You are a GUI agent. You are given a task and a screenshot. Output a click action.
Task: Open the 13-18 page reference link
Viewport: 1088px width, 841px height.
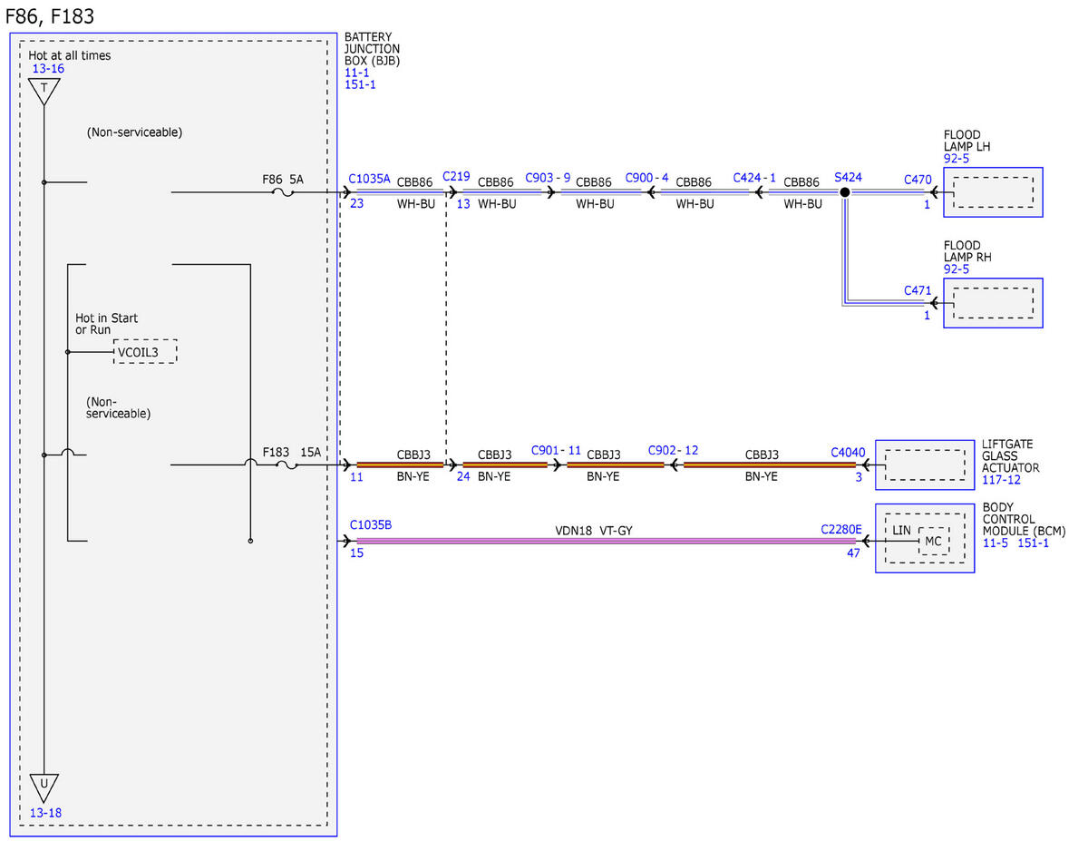pyautogui.click(x=46, y=813)
